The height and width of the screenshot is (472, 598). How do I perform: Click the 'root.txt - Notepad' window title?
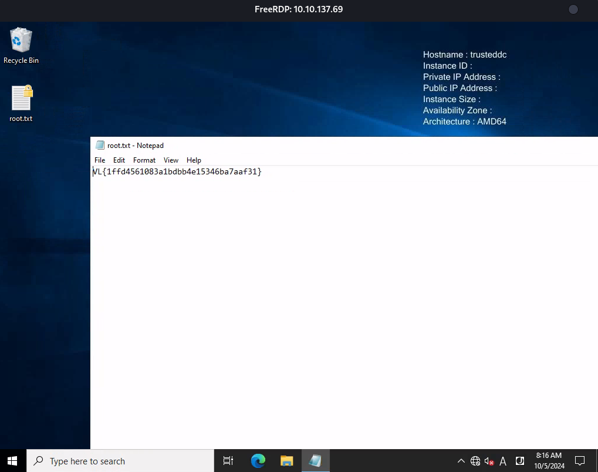(136, 146)
